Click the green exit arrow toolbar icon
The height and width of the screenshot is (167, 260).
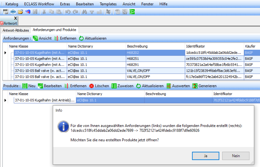[132, 12]
